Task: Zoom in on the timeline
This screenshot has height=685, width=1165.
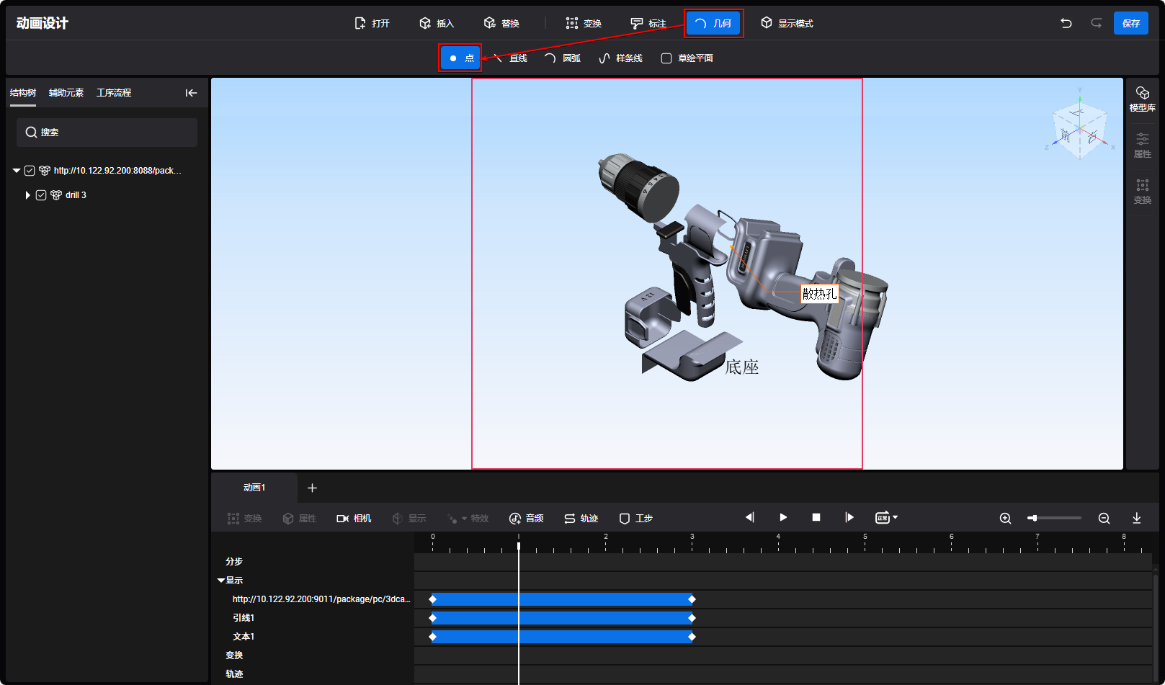Action: pyautogui.click(x=1005, y=518)
